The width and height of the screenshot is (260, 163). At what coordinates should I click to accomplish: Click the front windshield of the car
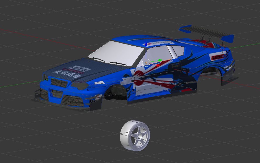click(116, 53)
